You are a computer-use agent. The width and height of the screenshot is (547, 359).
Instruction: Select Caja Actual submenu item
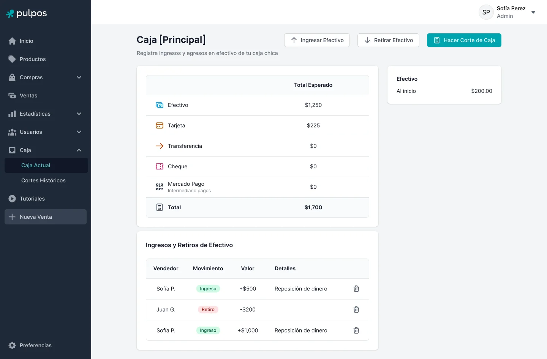[x=46, y=165]
